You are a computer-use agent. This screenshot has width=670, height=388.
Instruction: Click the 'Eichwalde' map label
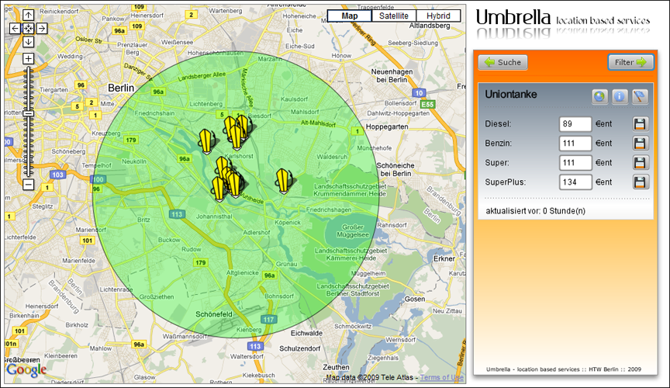[307, 333]
